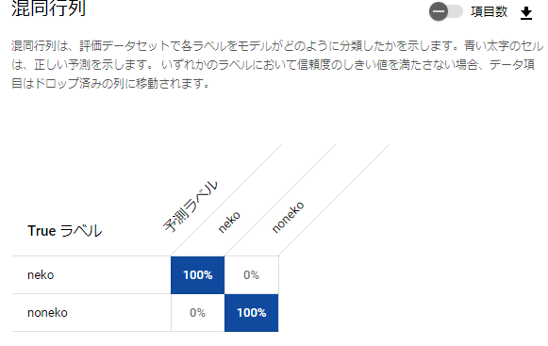Click the 0% cell in noneko row
Viewport: 548px width, 346px height.
point(197,313)
